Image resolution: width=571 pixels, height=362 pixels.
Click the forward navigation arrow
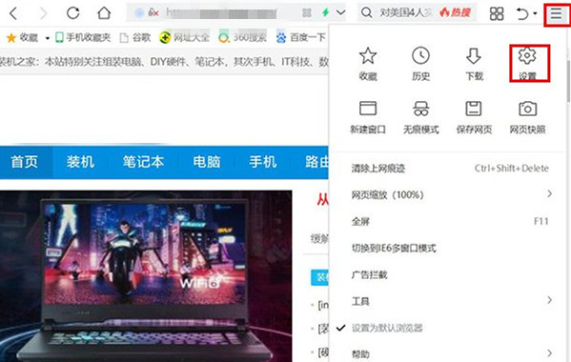[43, 13]
